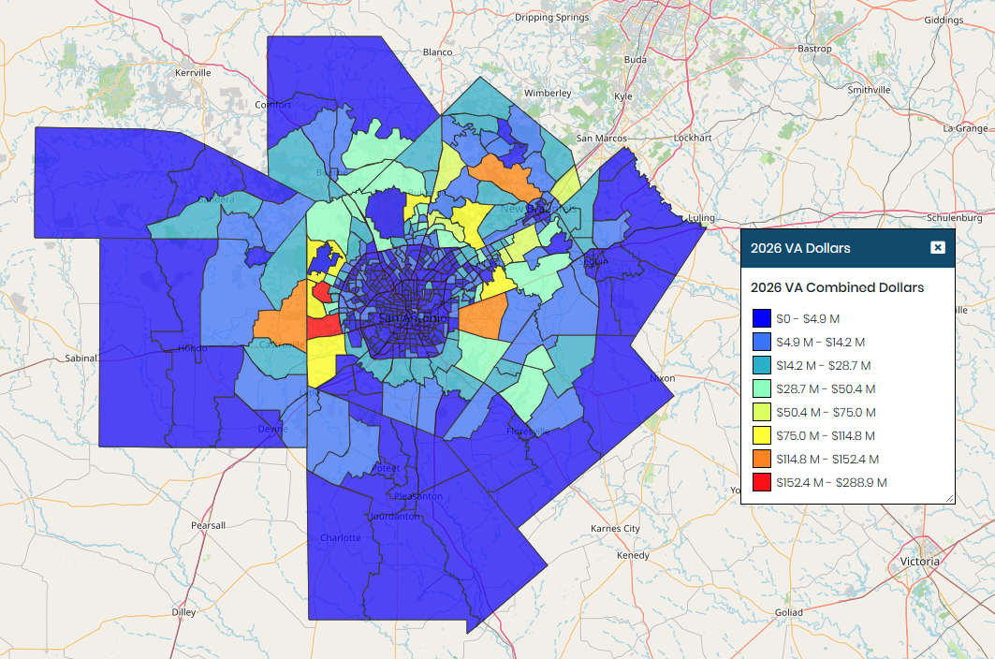
Task: Click the San Marcos map label
Action: tap(601, 139)
